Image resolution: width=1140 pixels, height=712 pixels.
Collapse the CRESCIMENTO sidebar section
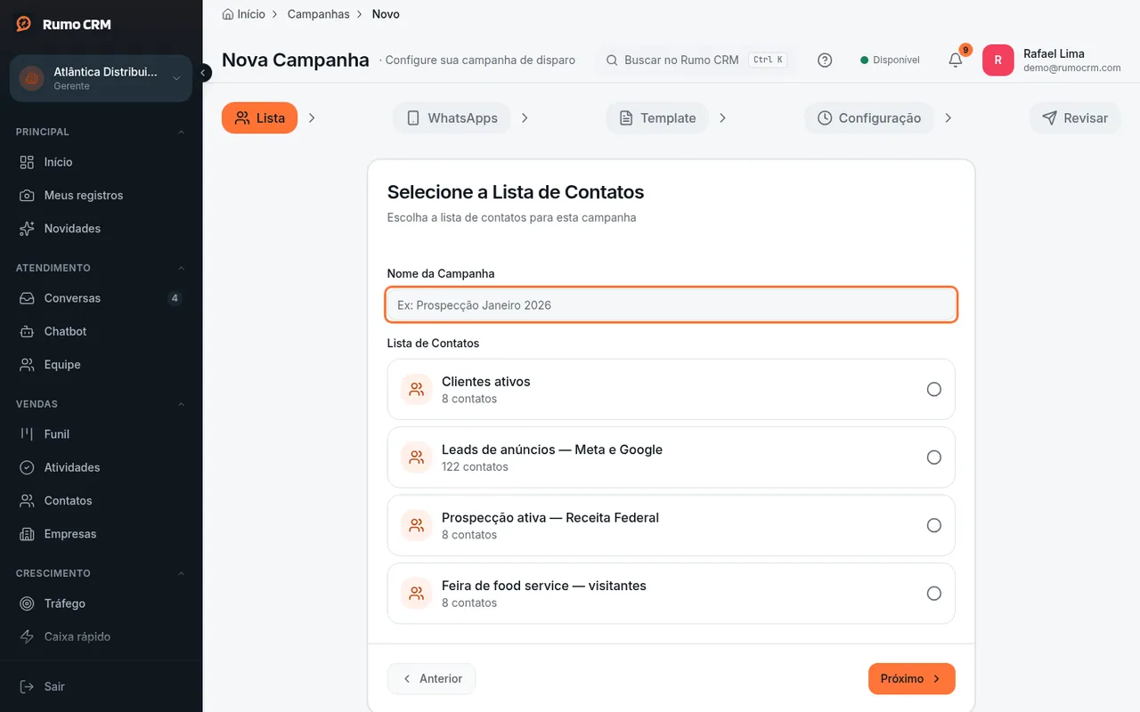(x=182, y=573)
